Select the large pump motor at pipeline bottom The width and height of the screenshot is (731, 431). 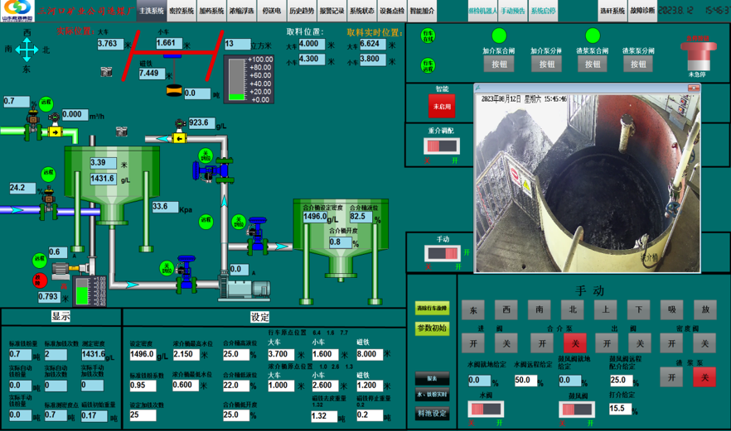coord(249,287)
